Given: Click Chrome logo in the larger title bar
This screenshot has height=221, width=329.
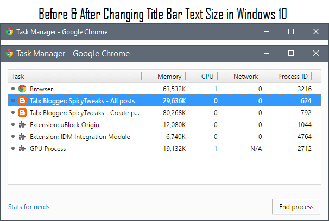Looking at the screenshot, I should (9, 53).
